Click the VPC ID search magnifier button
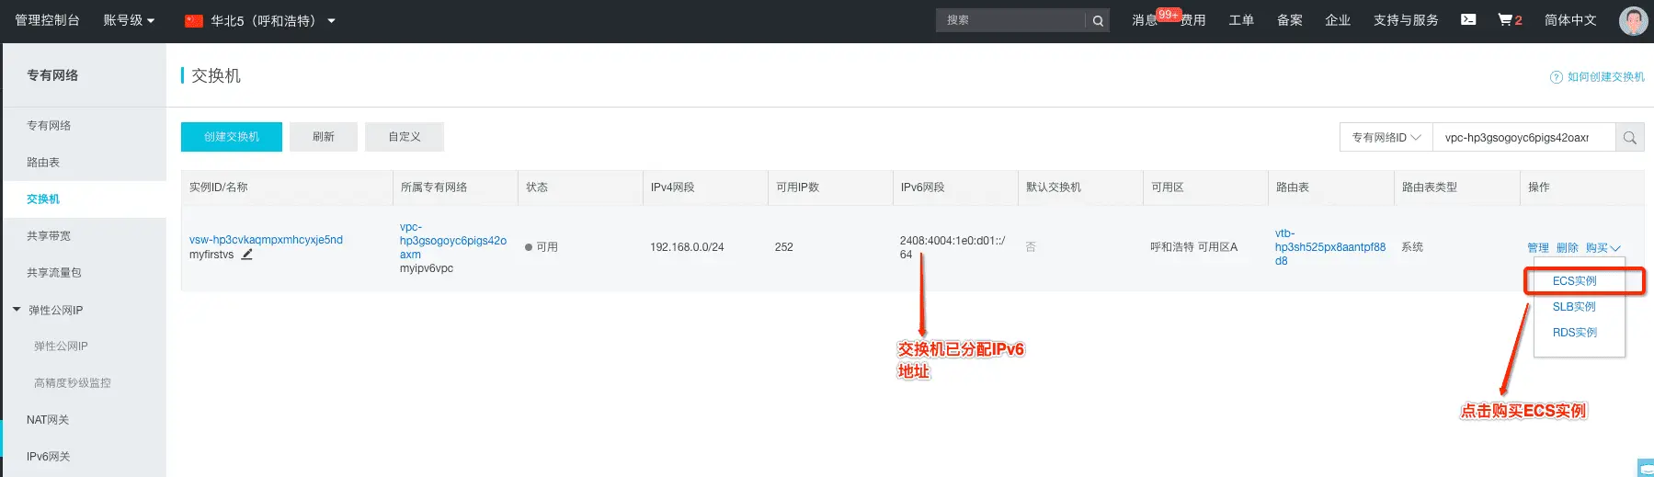Screen dimensions: 1654x477 (1630, 137)
